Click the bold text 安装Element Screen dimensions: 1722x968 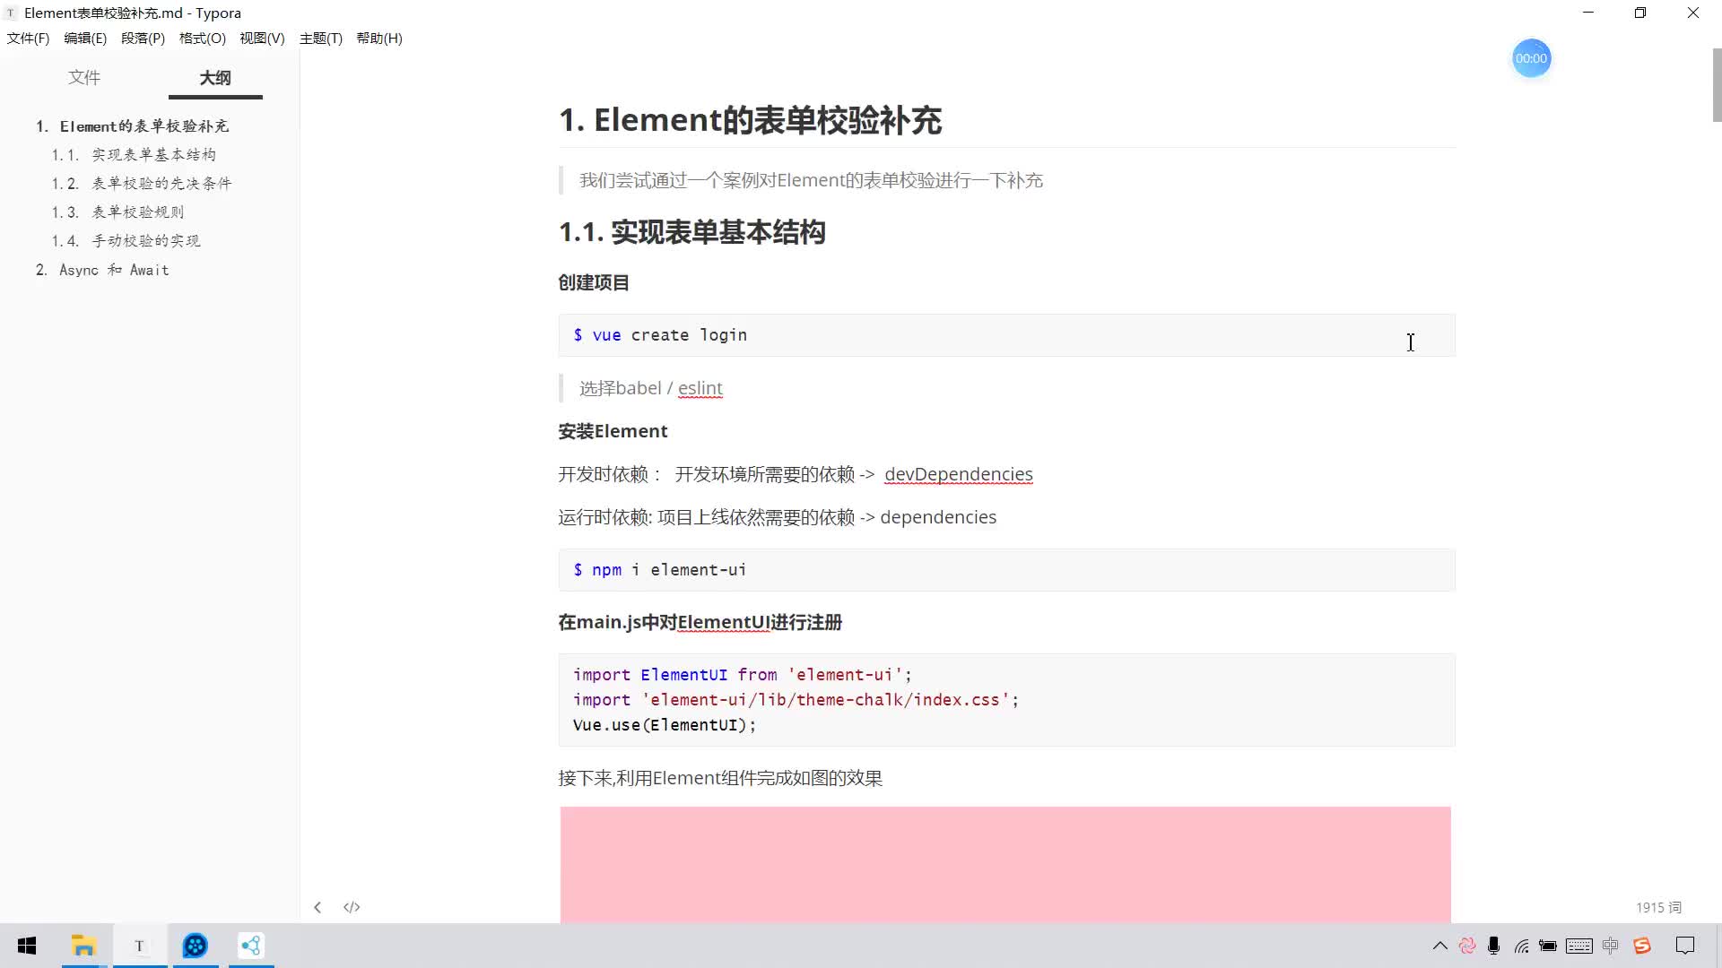pos(613,431)
